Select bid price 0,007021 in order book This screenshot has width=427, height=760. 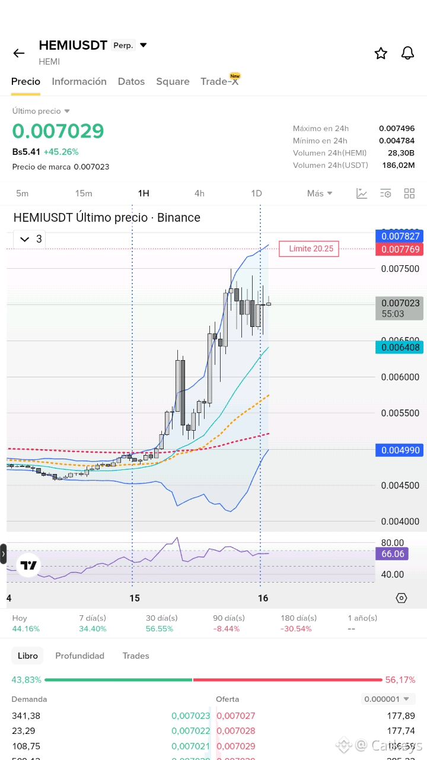click(x=191, y=746)
